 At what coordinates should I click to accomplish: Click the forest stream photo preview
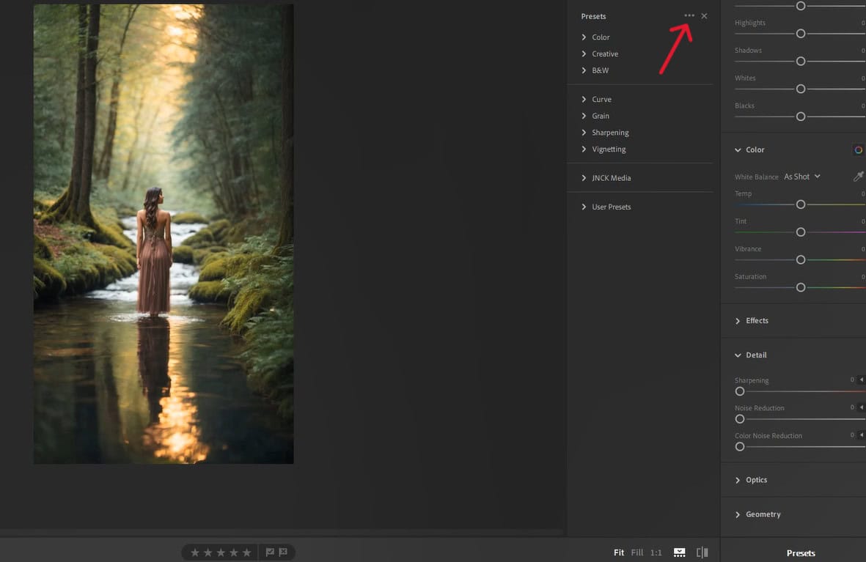(x=164, y=234)
